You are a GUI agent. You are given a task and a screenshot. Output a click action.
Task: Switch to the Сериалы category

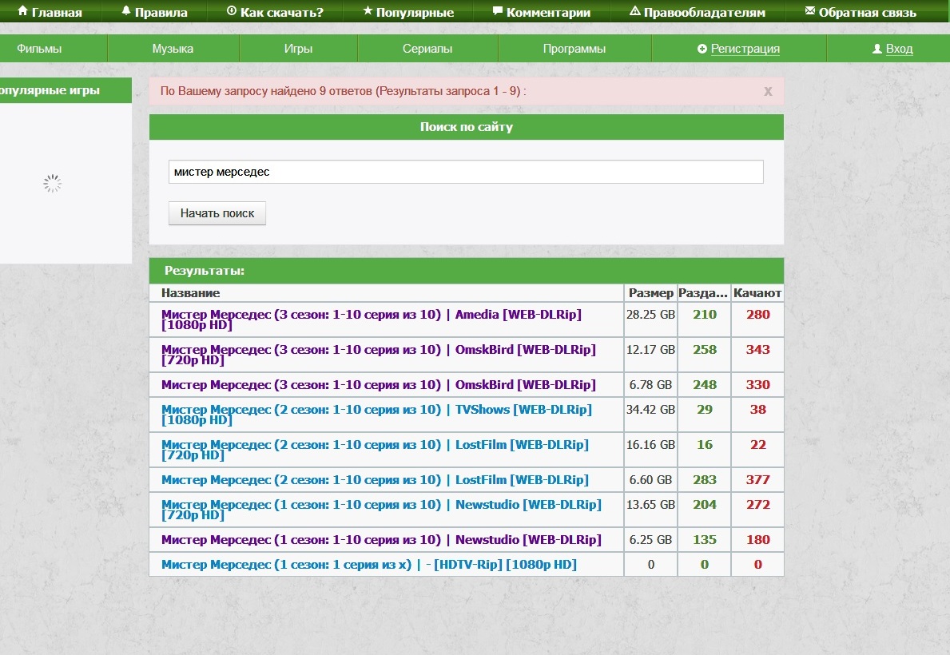(x=427, y=49)
